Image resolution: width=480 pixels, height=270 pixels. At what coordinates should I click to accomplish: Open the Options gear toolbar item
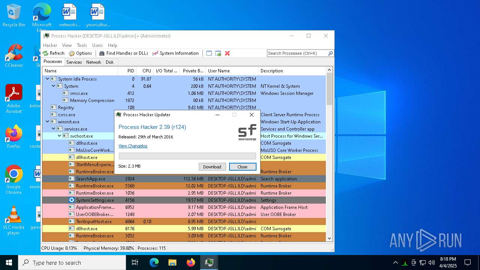(80, 53)
